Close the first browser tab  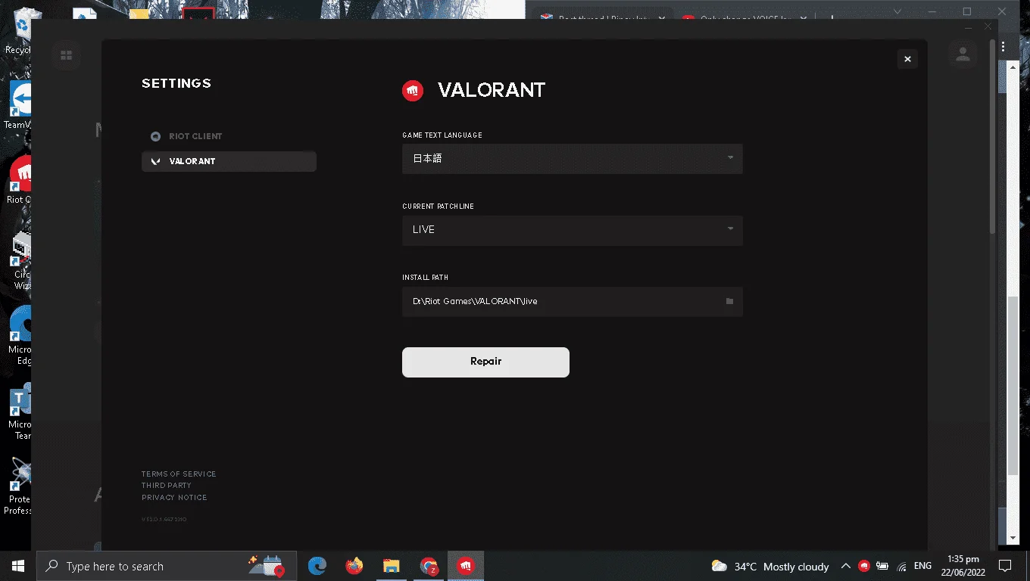click(662, 18)
